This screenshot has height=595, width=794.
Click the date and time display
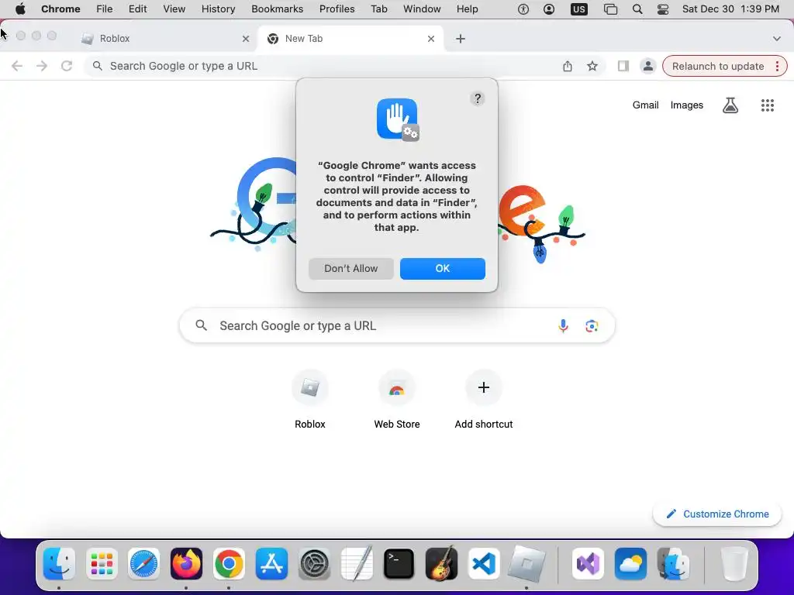[x=730, y=9]
